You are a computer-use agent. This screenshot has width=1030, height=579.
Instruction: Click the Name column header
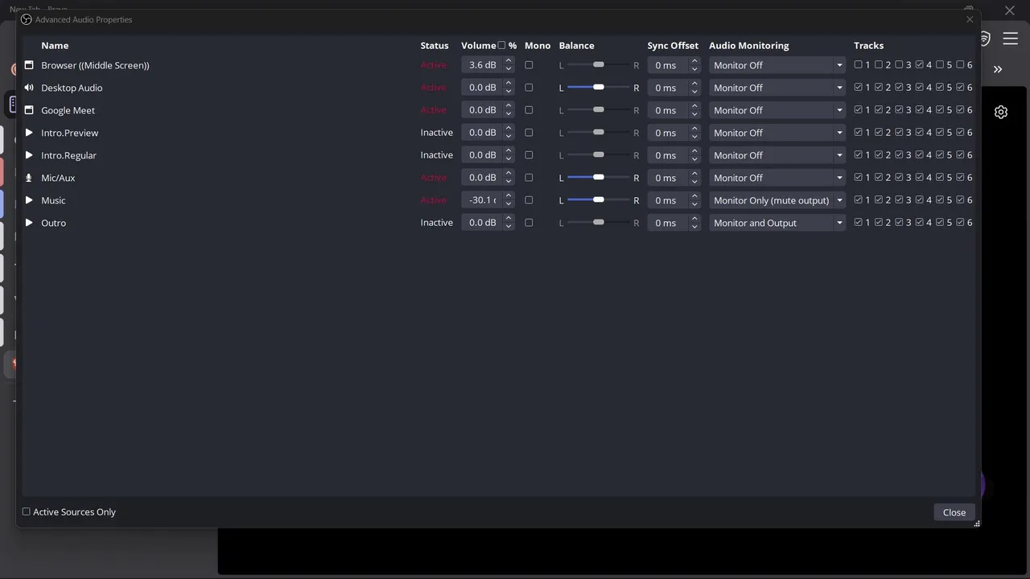click(55, 46)
